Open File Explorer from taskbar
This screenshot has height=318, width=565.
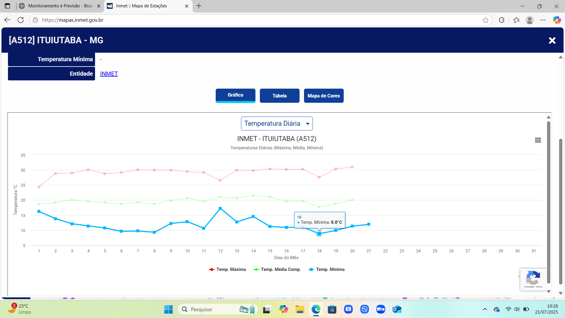(x=300, y=309)
